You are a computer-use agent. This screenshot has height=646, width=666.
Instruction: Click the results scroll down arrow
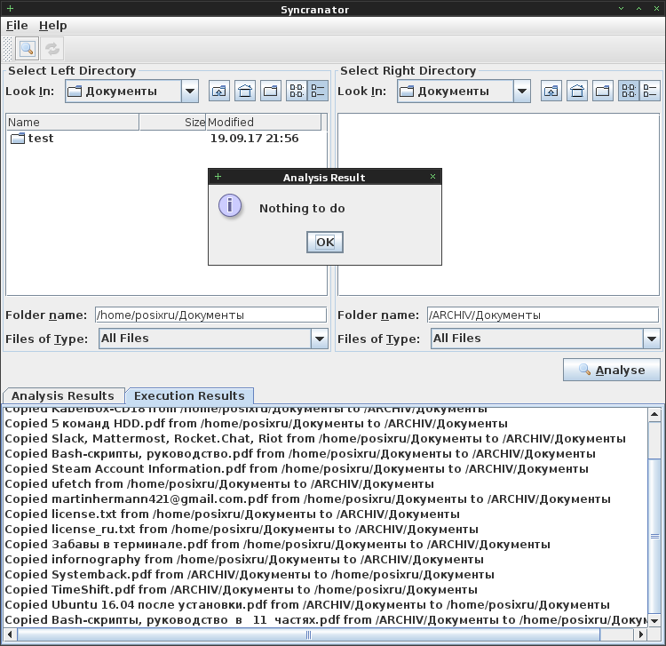654,621
